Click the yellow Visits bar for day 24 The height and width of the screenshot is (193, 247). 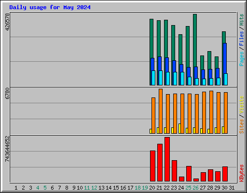[x=179, y=128]
